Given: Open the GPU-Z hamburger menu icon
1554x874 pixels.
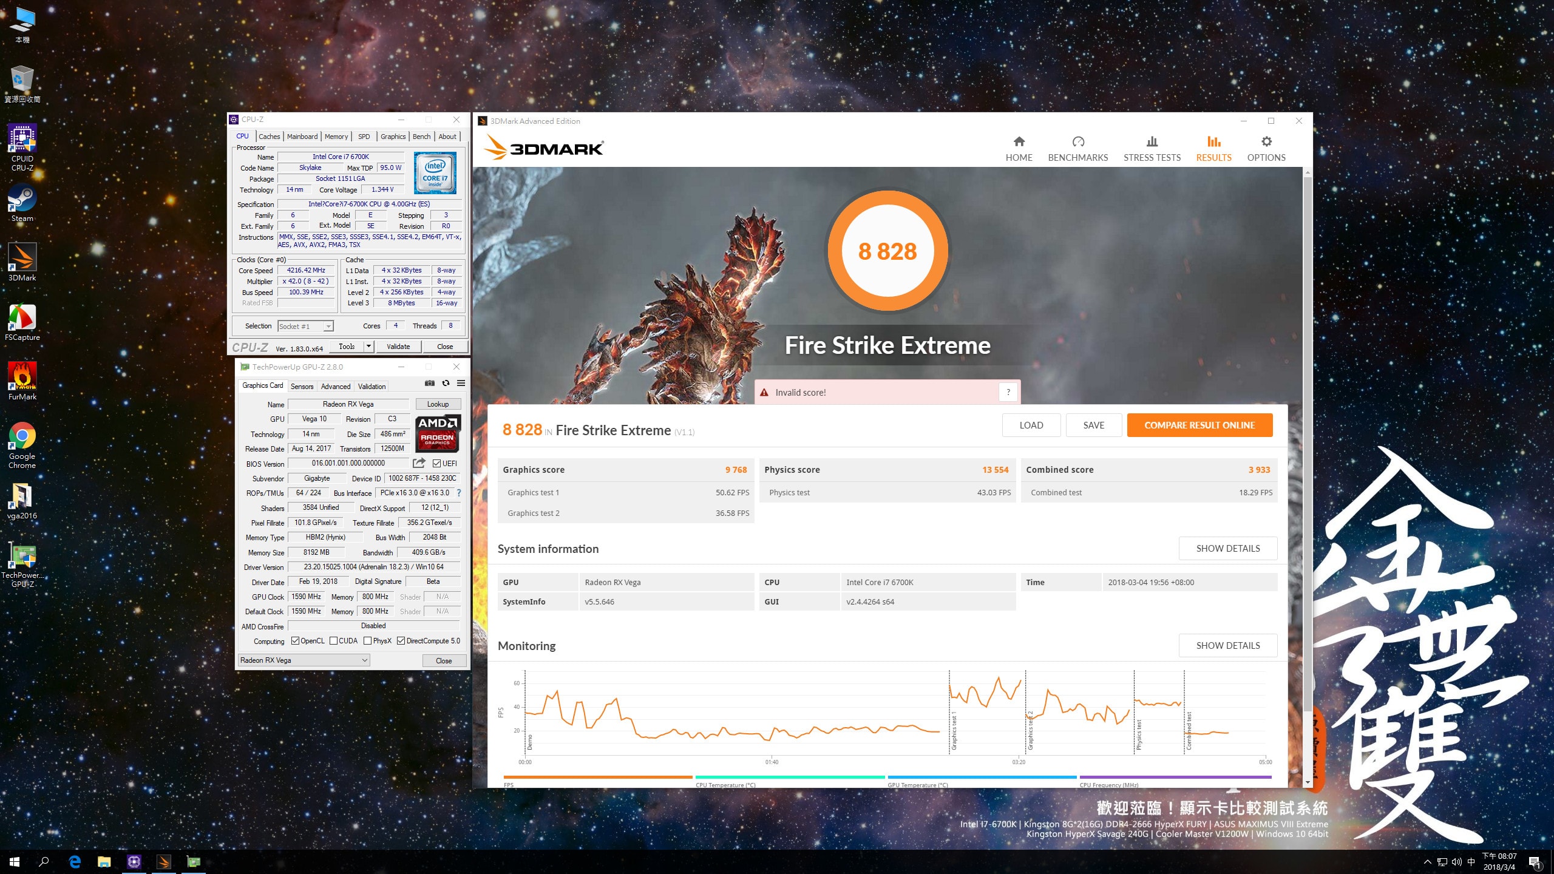Looking at the screenshot, I should (x=461, y=383).
